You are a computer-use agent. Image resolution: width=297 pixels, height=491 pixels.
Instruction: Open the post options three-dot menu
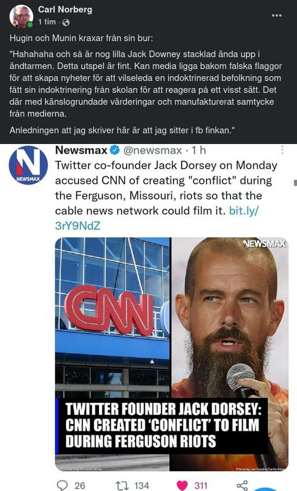click(277, 15)
